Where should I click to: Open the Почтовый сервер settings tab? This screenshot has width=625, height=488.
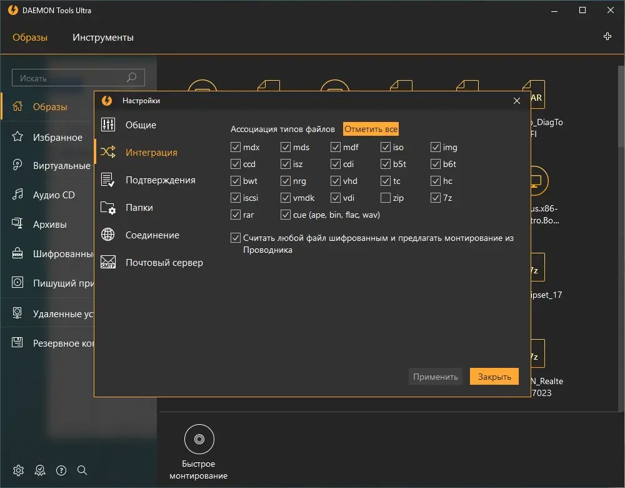(164, 263)
